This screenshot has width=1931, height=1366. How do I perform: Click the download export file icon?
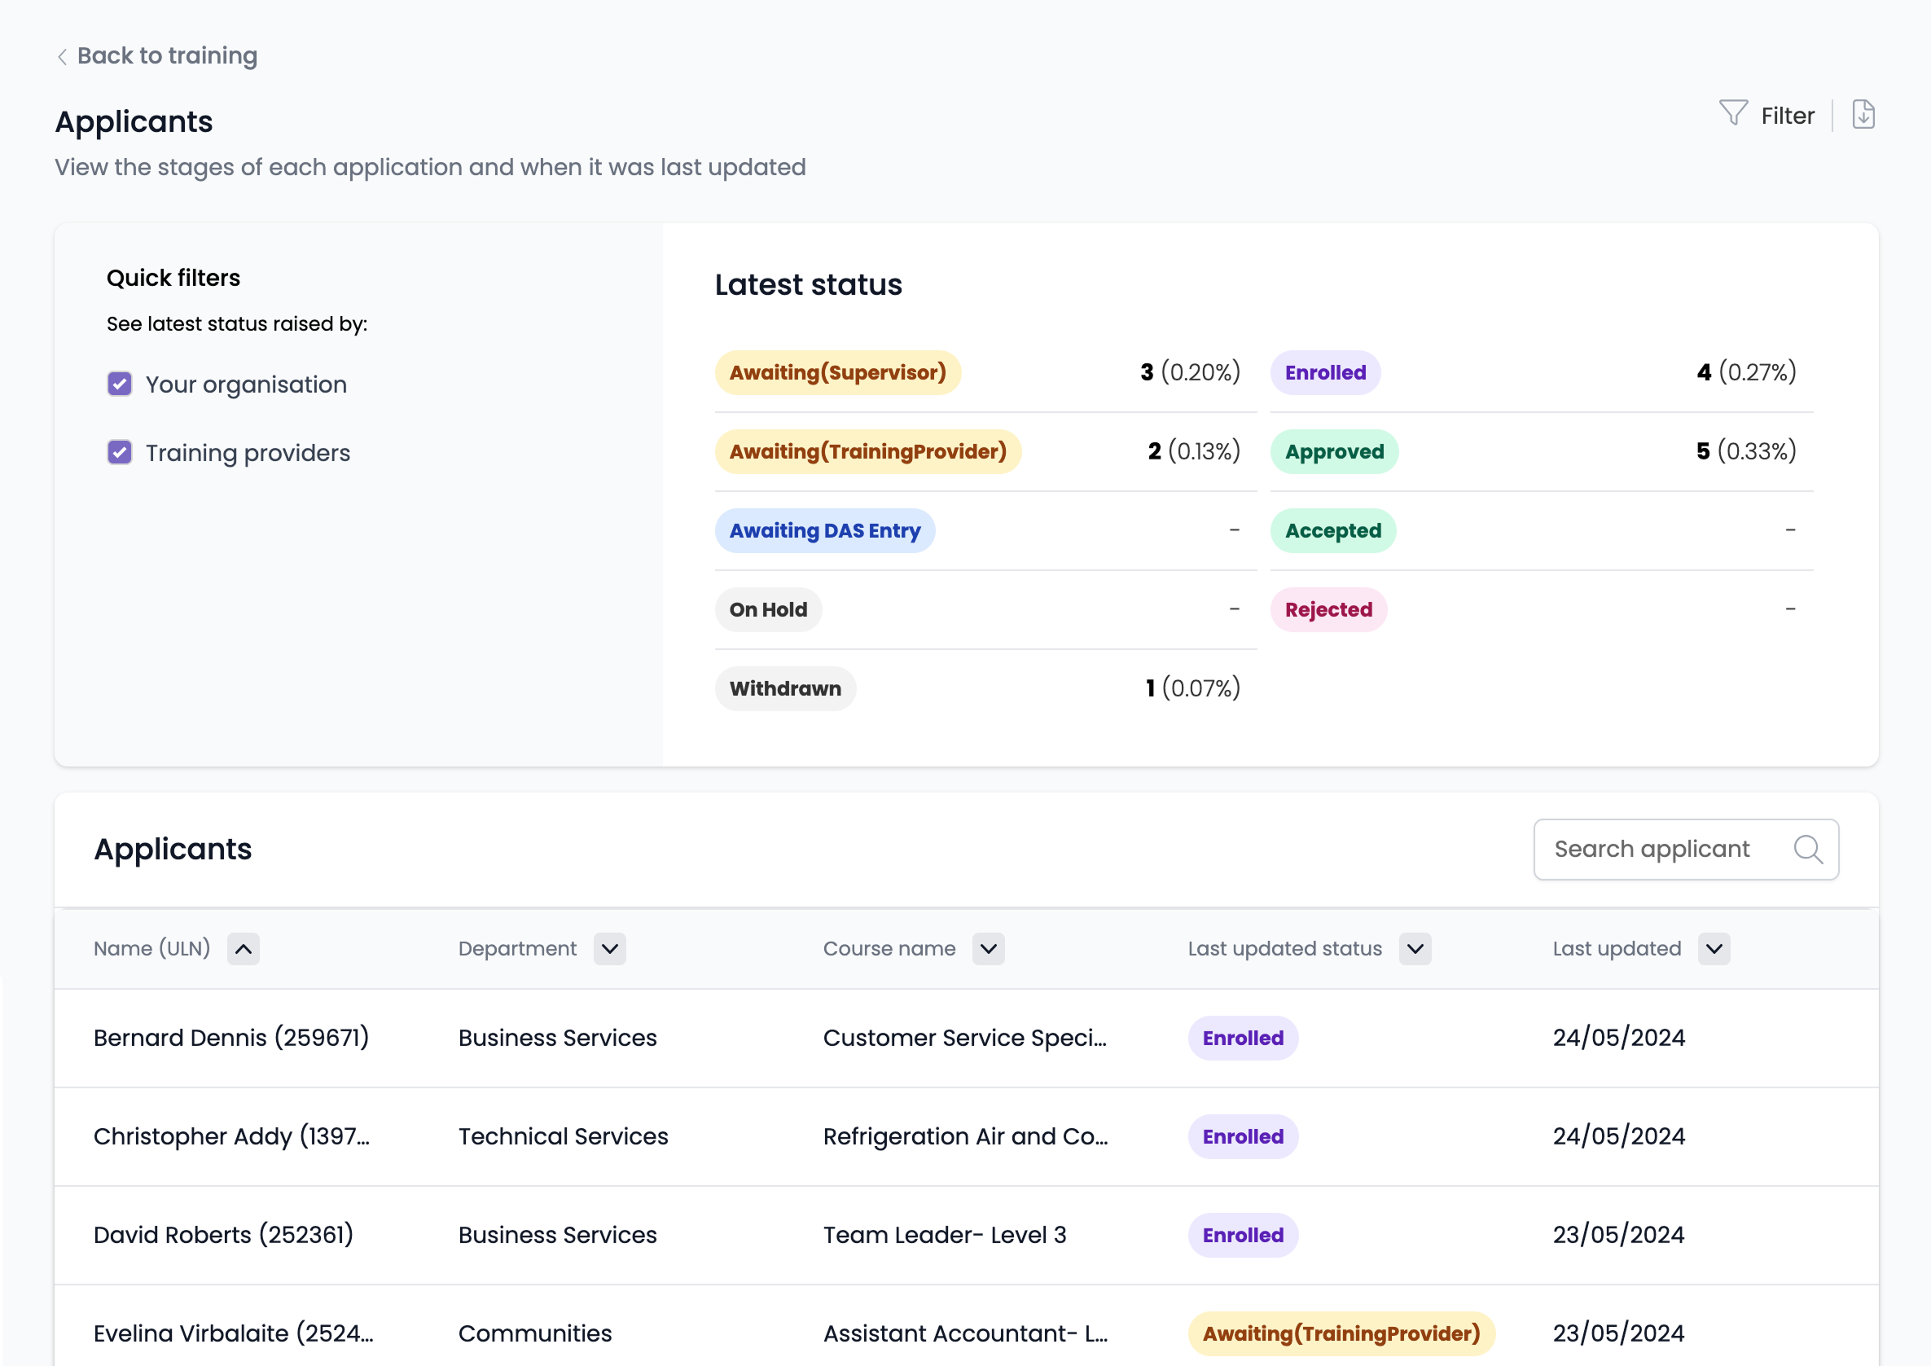pos(1863,114)
